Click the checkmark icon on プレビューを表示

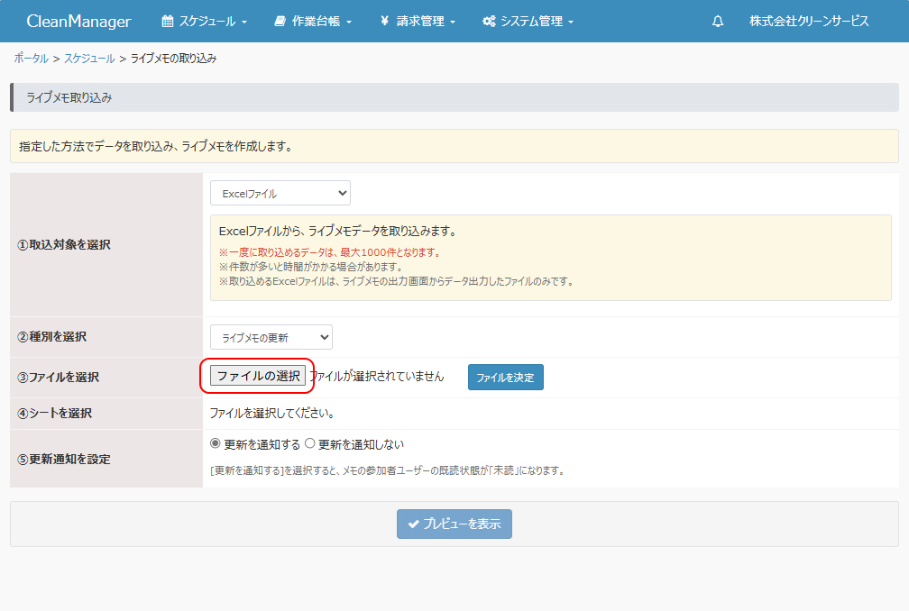(413, 524)
